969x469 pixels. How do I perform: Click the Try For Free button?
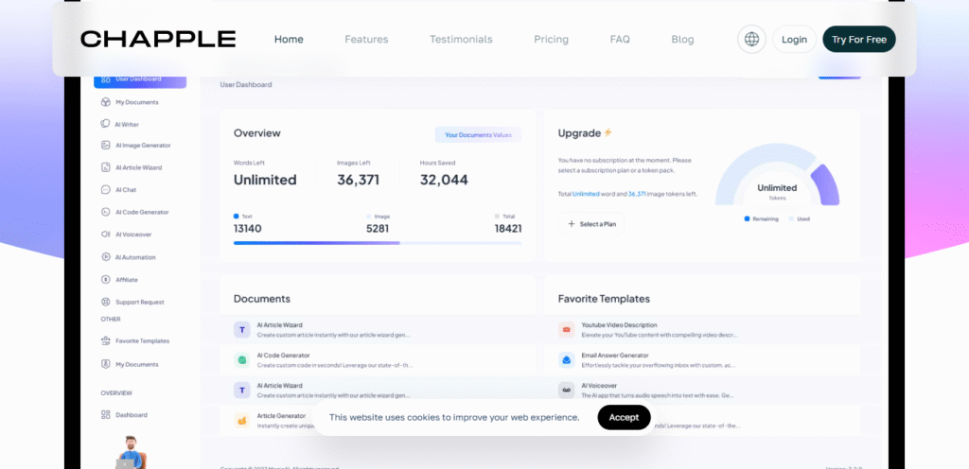point(859,40)
